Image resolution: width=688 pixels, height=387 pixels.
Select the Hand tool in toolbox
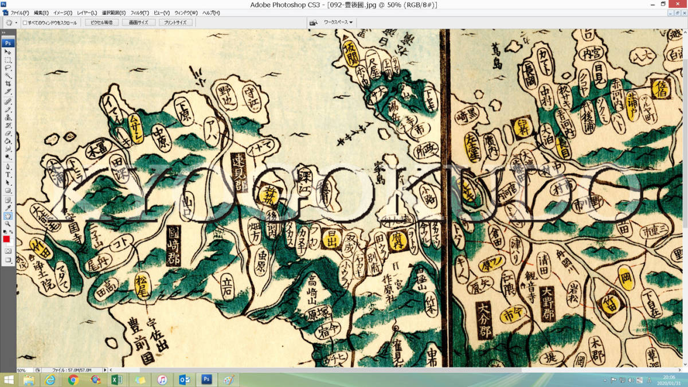tap(8, 215)
